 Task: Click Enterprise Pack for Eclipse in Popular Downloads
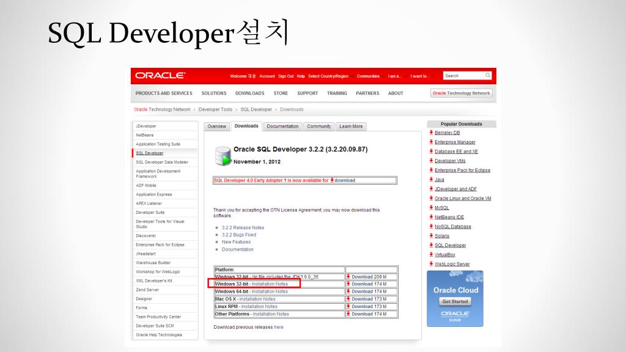click(462, 170)
